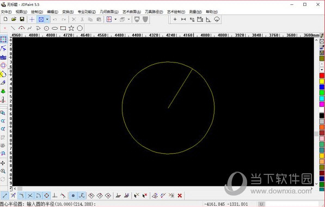This screenshot has width=325, height=207.
Task: Select the straight line drawing tool
Action: [13, 28]
